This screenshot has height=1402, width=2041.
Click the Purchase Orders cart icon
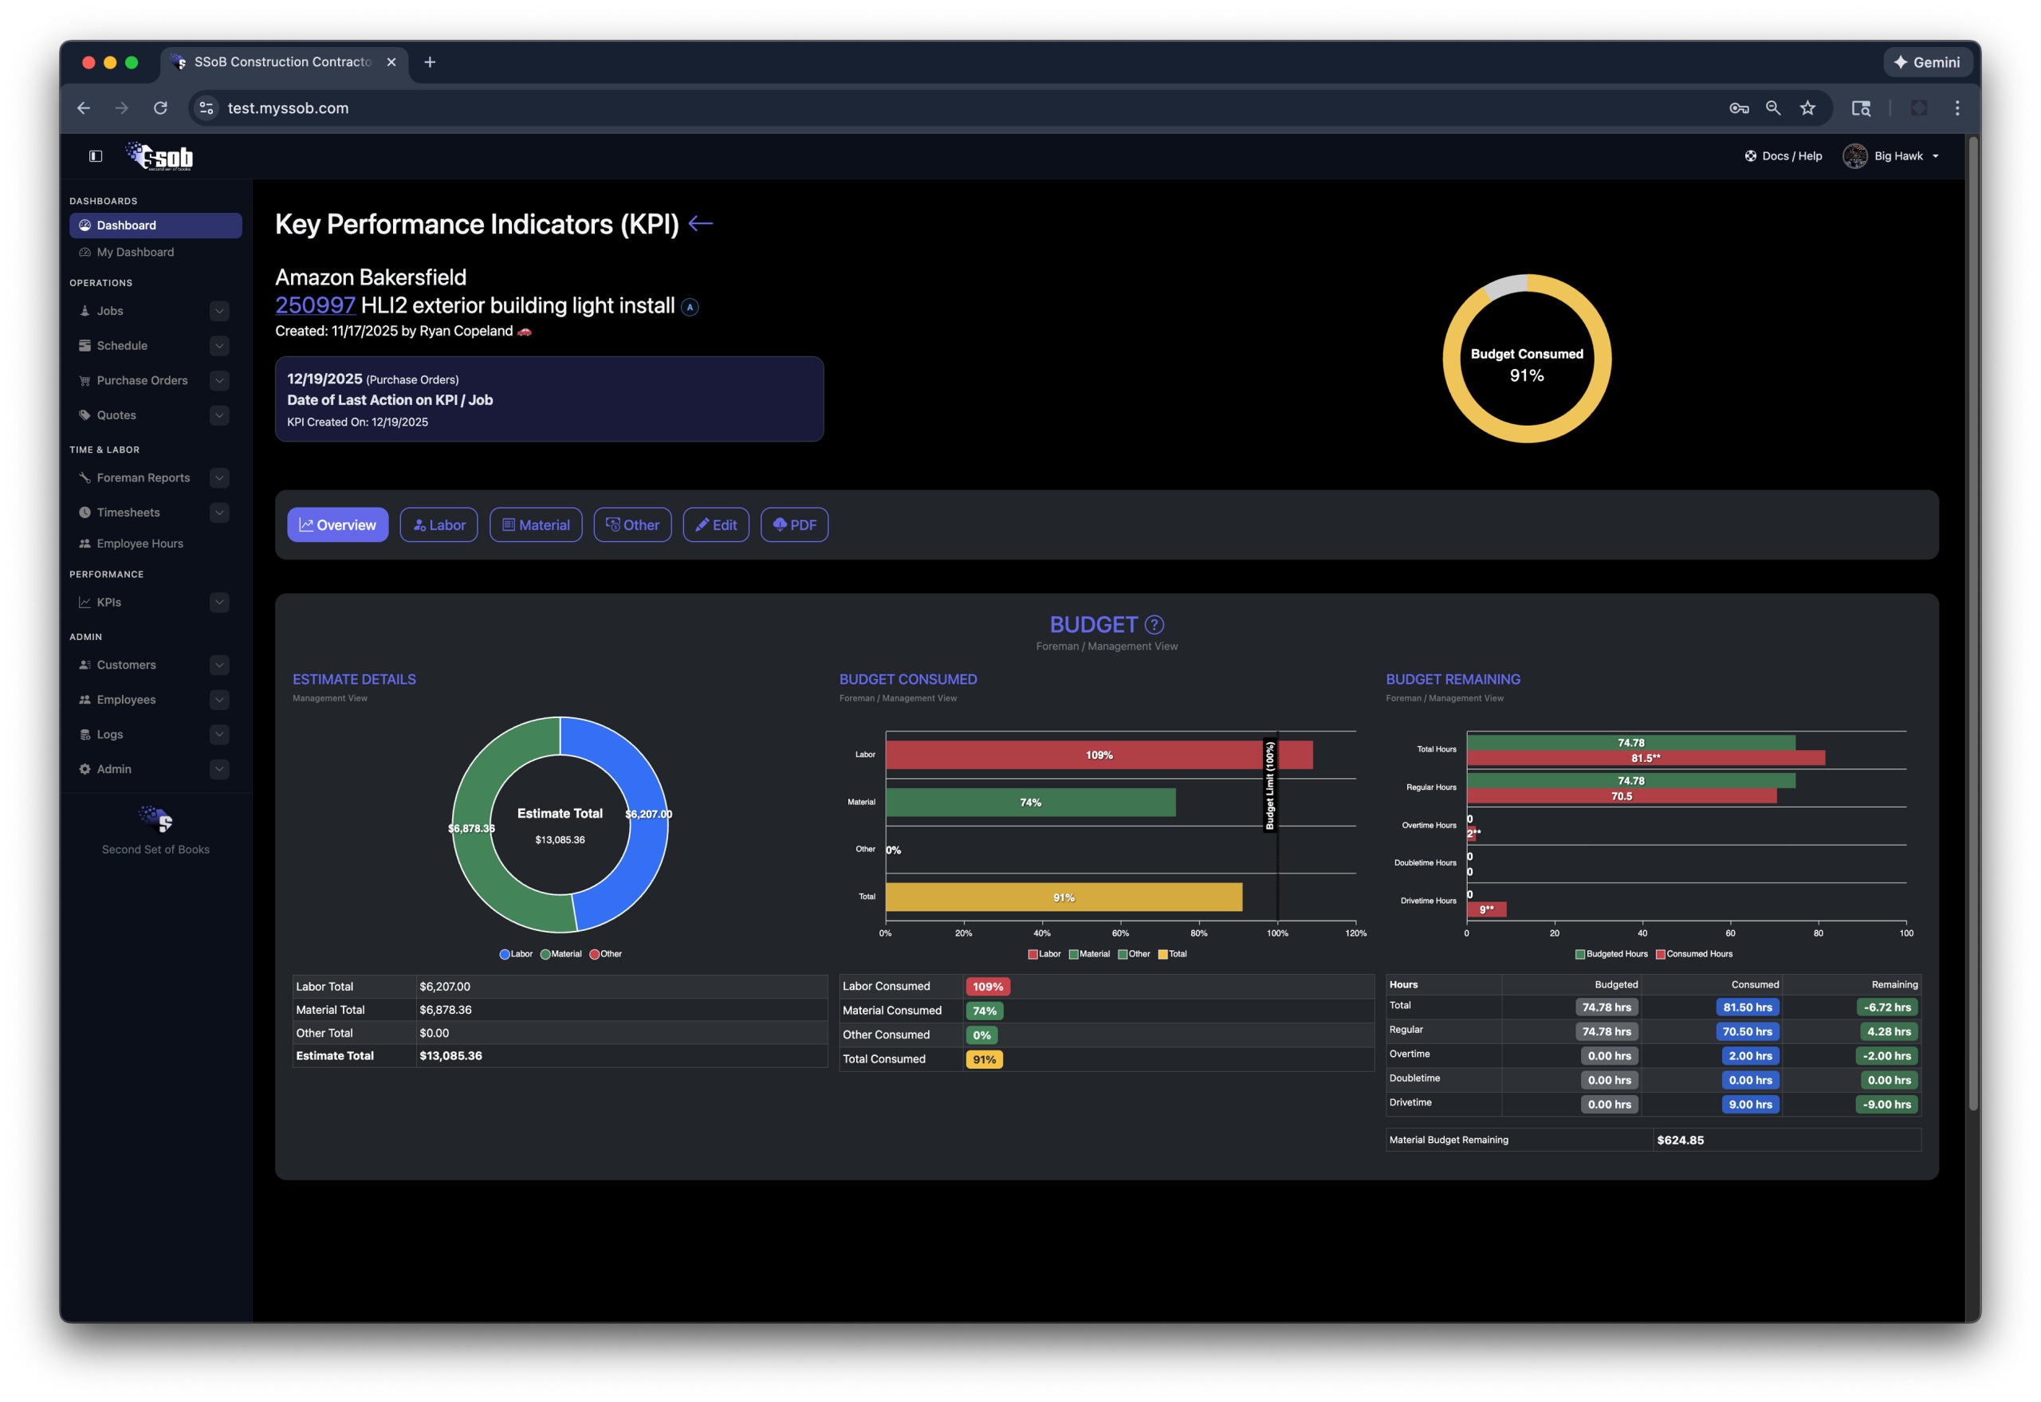tap(85, 380)
